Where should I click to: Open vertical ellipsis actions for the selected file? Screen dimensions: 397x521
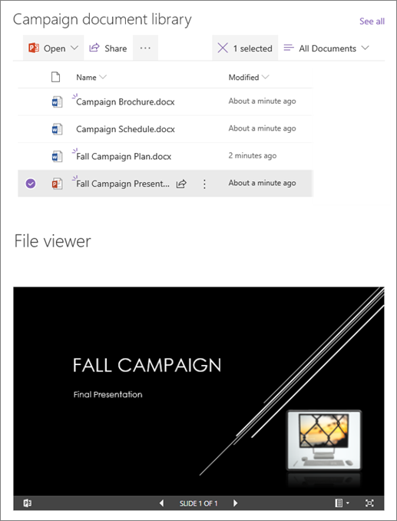[x=204, y=184]
